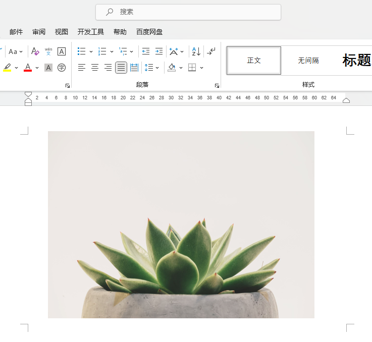The height and width of the screenshot is (342, 372).
Task: Increase paragraph indent
Action: [158, 51]
